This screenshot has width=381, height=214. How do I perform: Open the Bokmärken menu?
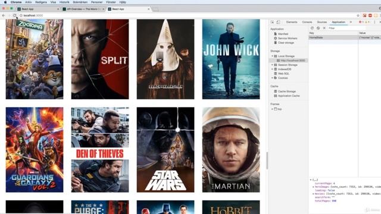80,2
